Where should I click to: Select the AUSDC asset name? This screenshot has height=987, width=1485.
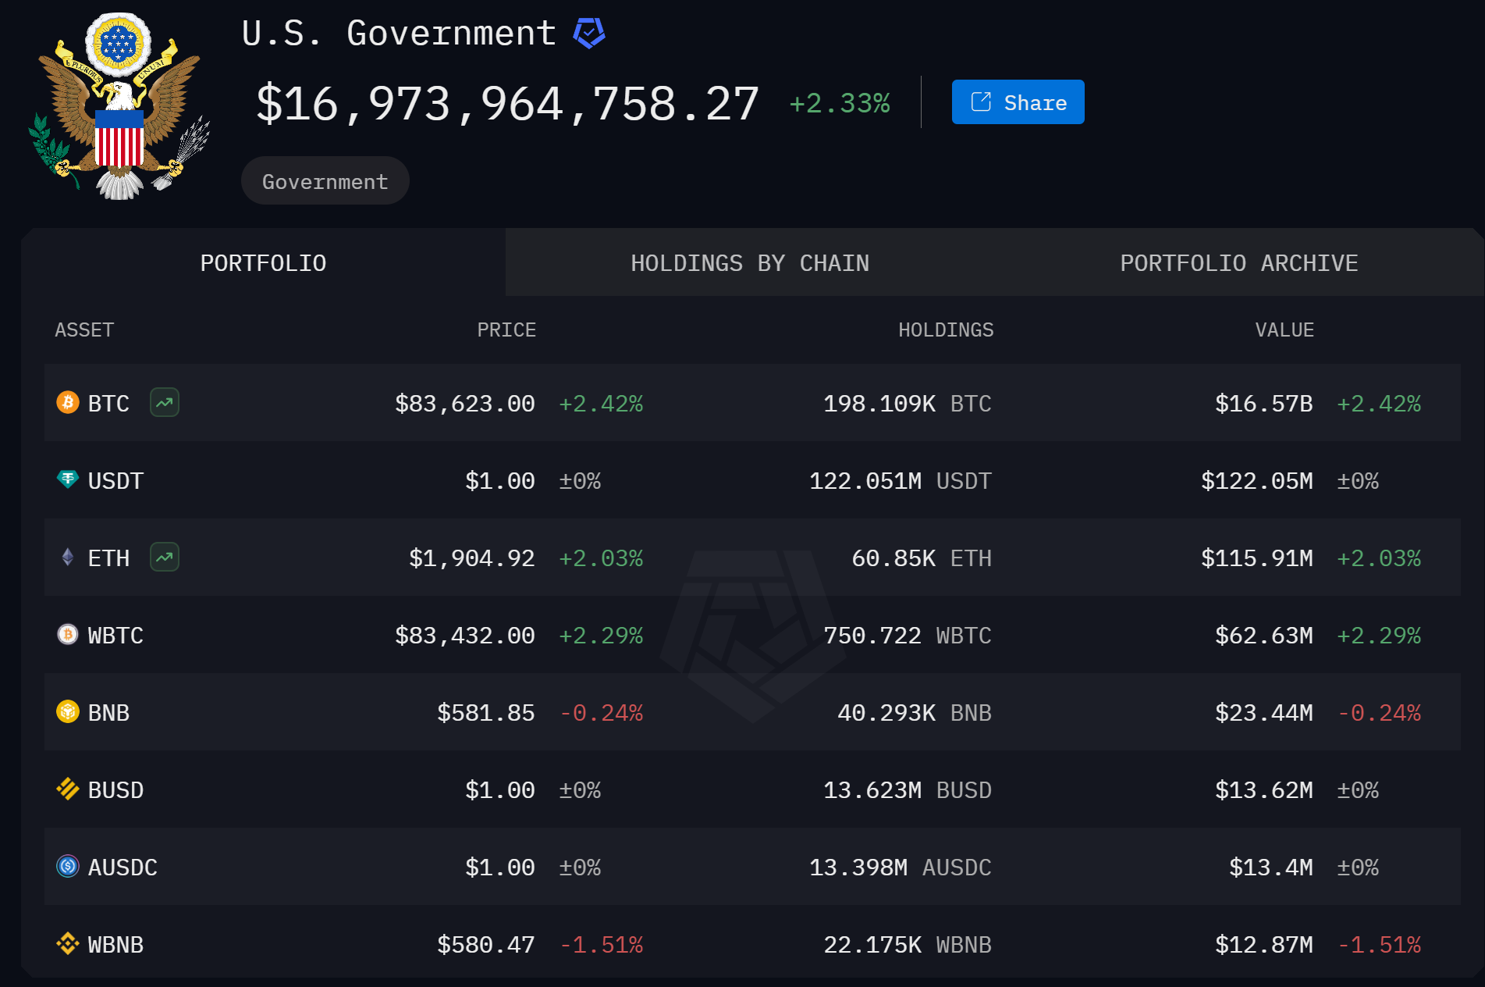tap(123, 868)
